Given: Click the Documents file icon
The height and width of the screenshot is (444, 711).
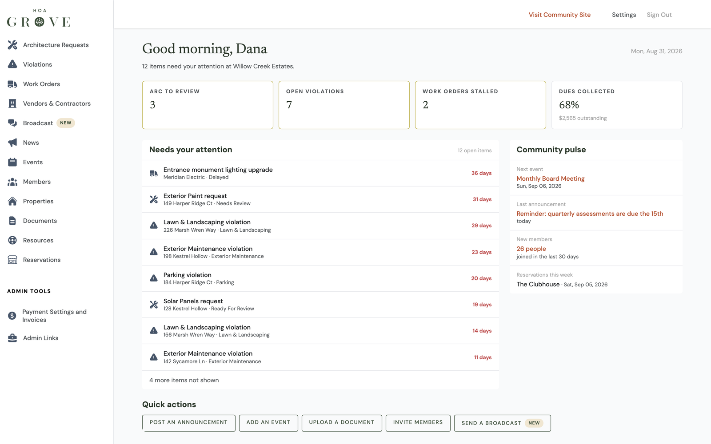Looking at the screenshot, I should [12, 221].
